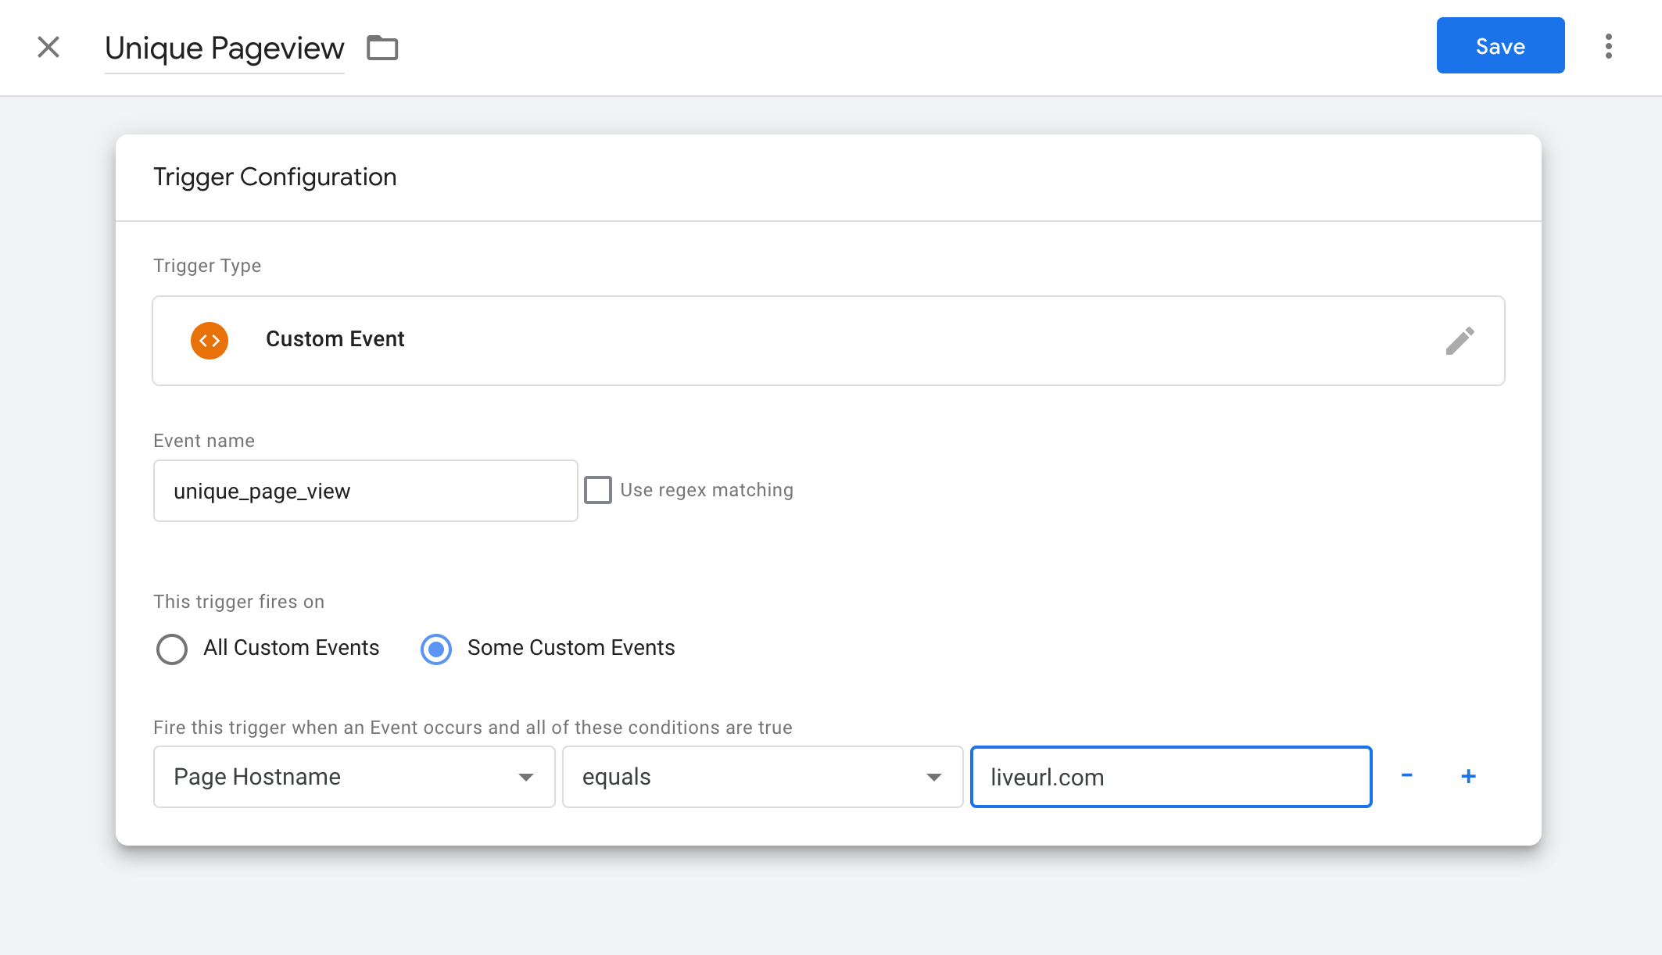1662x955 pixels.
Task: Click the Custom Event trigger card
Action: [828, 340]
